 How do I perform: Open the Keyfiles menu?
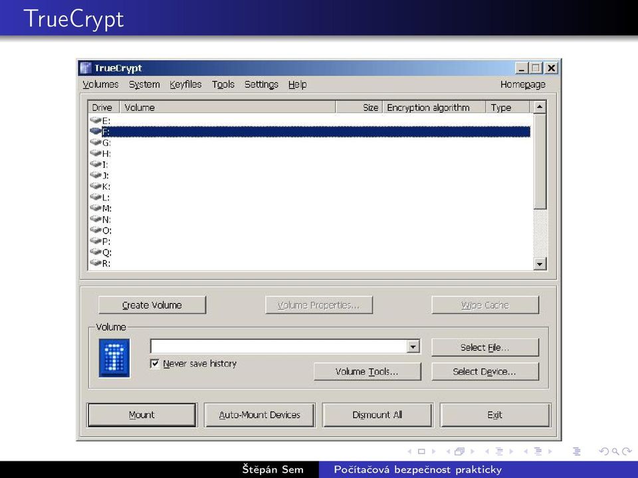pos(185,84)
